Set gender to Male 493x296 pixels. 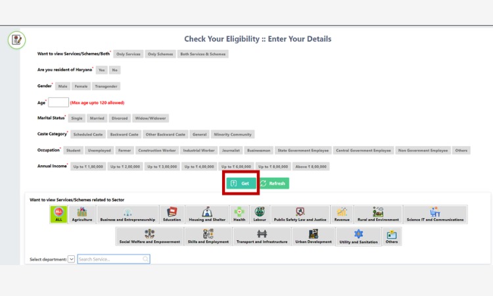[62, 86]
